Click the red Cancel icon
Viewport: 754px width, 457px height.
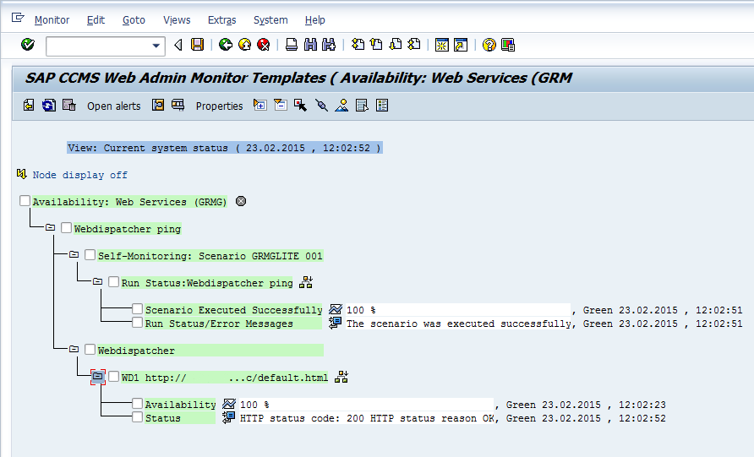[x=264, y=45]
